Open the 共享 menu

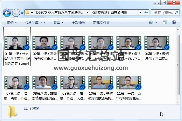coord(58,23)
